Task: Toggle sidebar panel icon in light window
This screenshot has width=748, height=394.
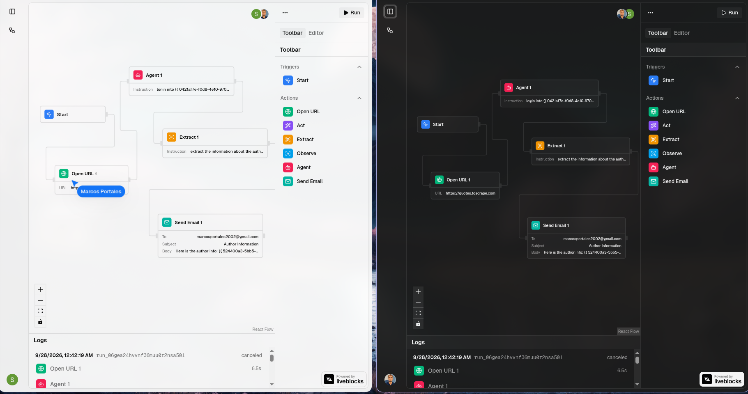Action: 12,11
